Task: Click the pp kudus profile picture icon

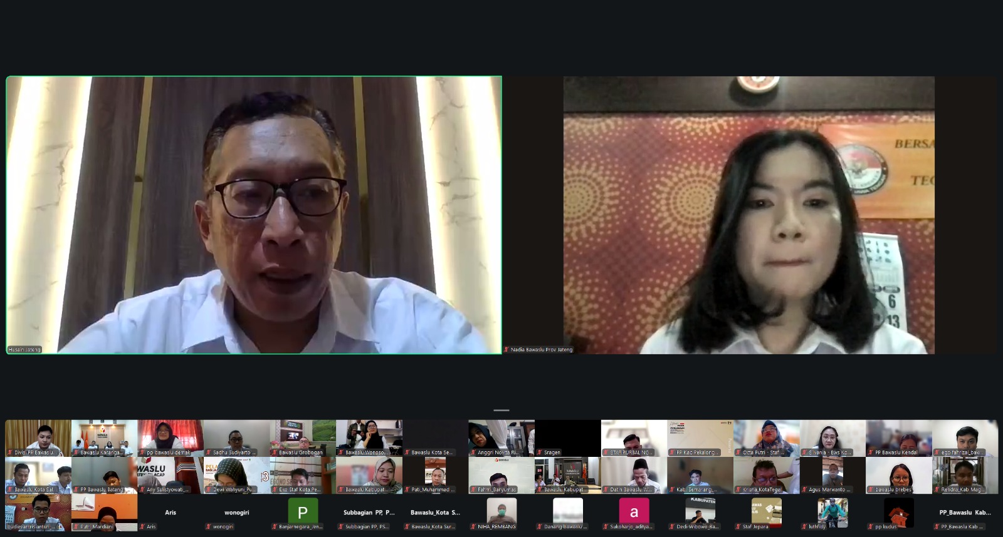Action: click(x=899, y=511)
